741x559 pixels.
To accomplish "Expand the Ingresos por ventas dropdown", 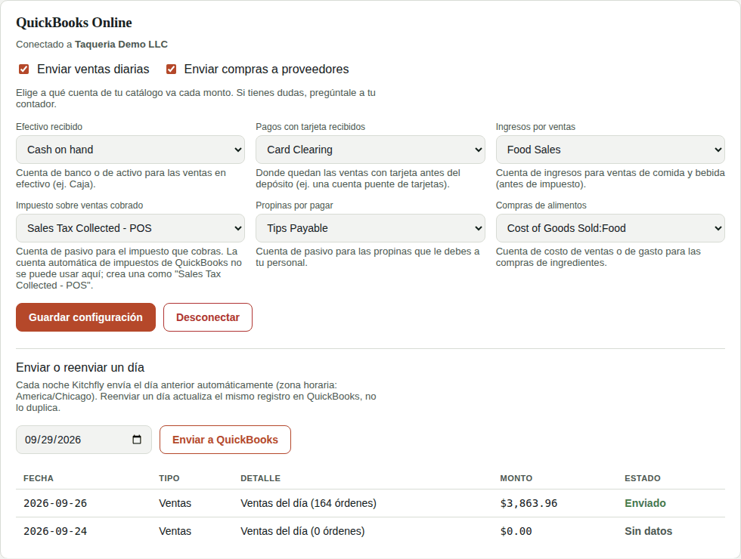I will pyautogui.click(x=610, y=150).
